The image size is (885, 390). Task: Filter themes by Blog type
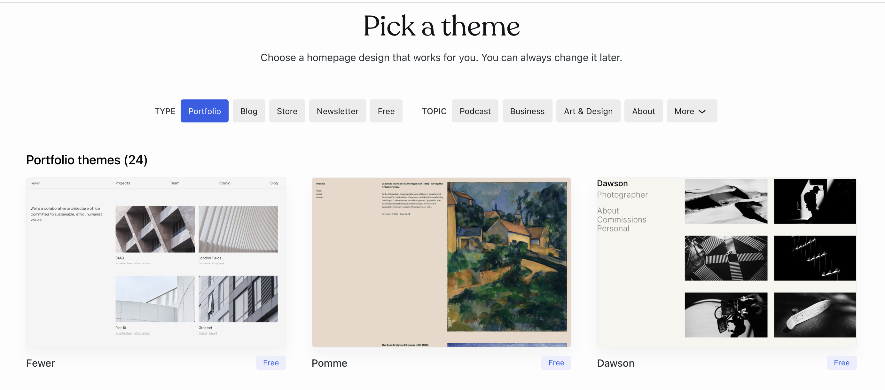click(x=249, y=111)
